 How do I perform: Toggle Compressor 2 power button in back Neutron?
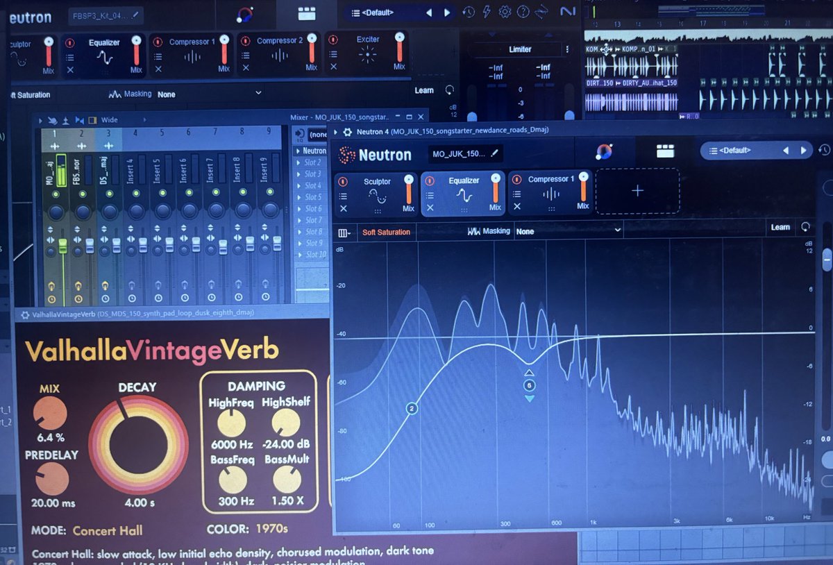click(246, 42)
